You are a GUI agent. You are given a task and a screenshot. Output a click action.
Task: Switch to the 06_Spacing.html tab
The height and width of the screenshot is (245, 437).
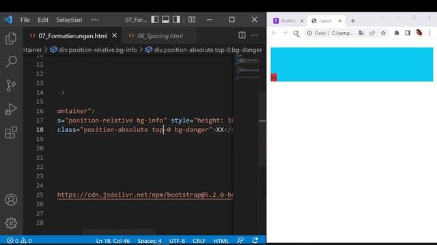(x=160, y=36)
